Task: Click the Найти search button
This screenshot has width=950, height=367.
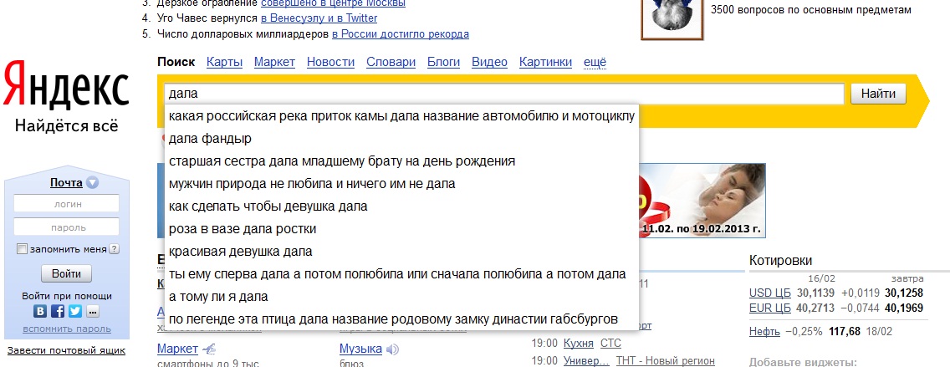Action: coord(879,94)
